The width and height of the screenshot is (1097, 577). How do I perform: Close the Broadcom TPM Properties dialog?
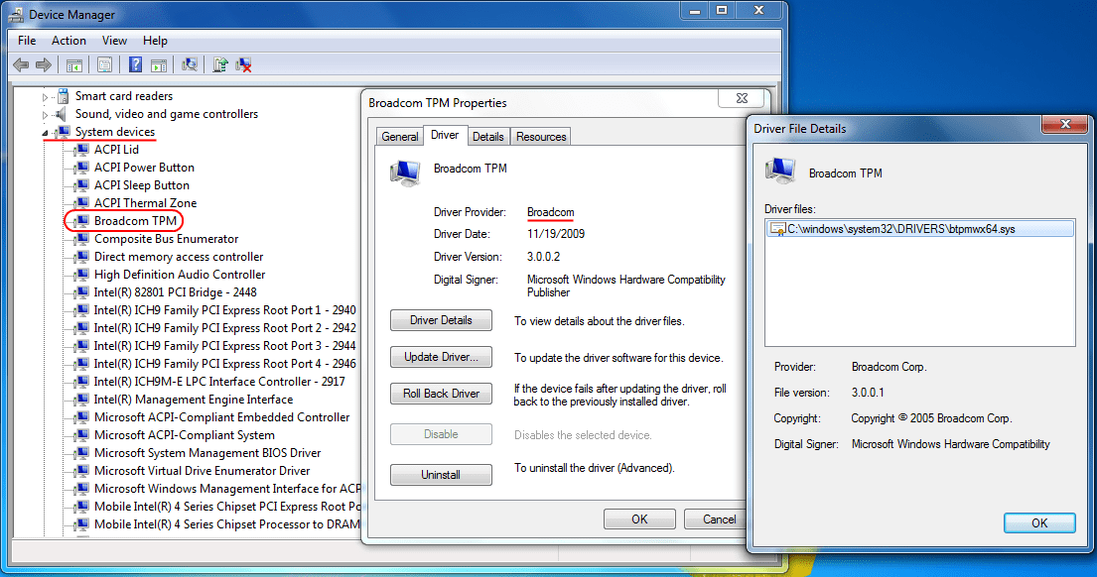742,98
